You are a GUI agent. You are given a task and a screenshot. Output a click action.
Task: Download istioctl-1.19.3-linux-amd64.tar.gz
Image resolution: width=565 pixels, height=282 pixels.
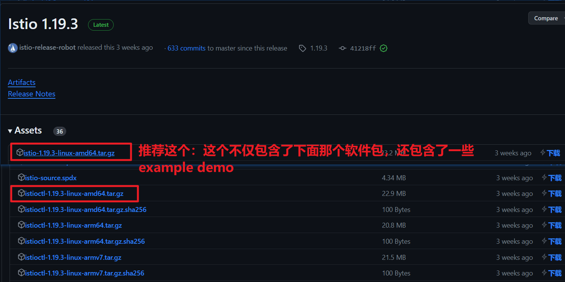pos(74,194)
